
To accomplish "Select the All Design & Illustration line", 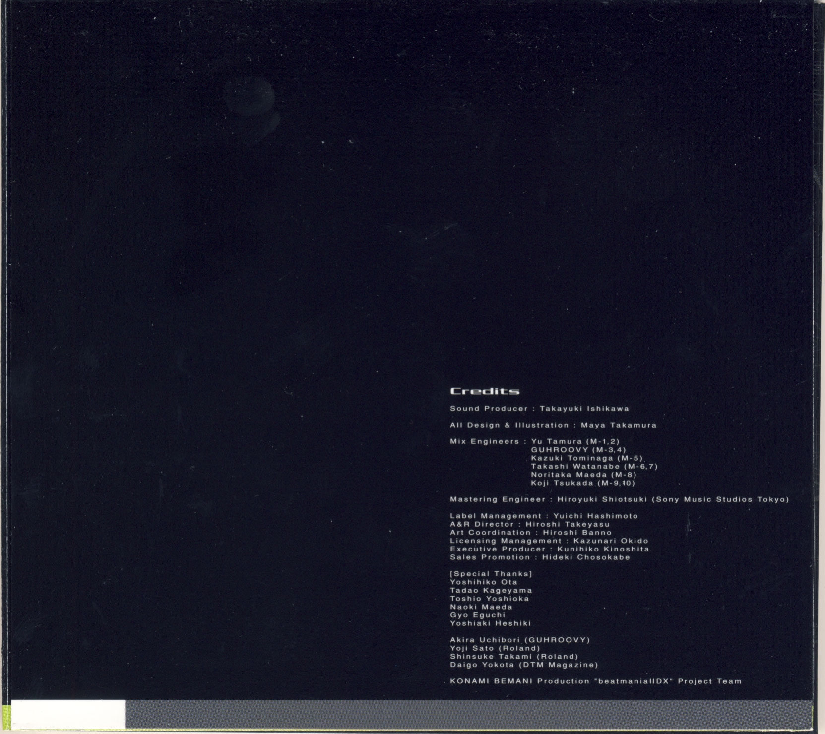I will coord(553,425).
